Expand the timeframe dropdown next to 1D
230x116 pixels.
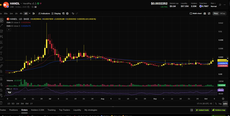[x=30, y=14]
